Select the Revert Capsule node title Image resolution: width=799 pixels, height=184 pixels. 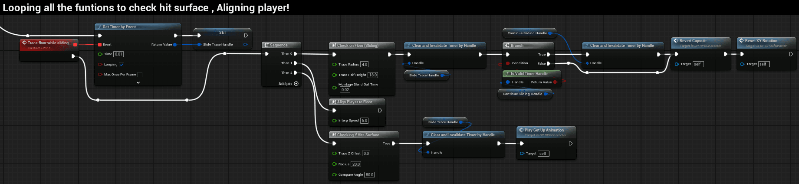pyautogui.click(x=693, y=41)
